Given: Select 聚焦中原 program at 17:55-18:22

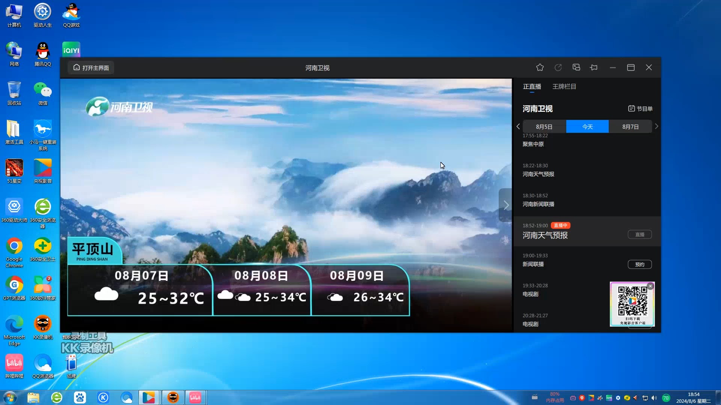Looking at the screenshot, I should 587,140.
